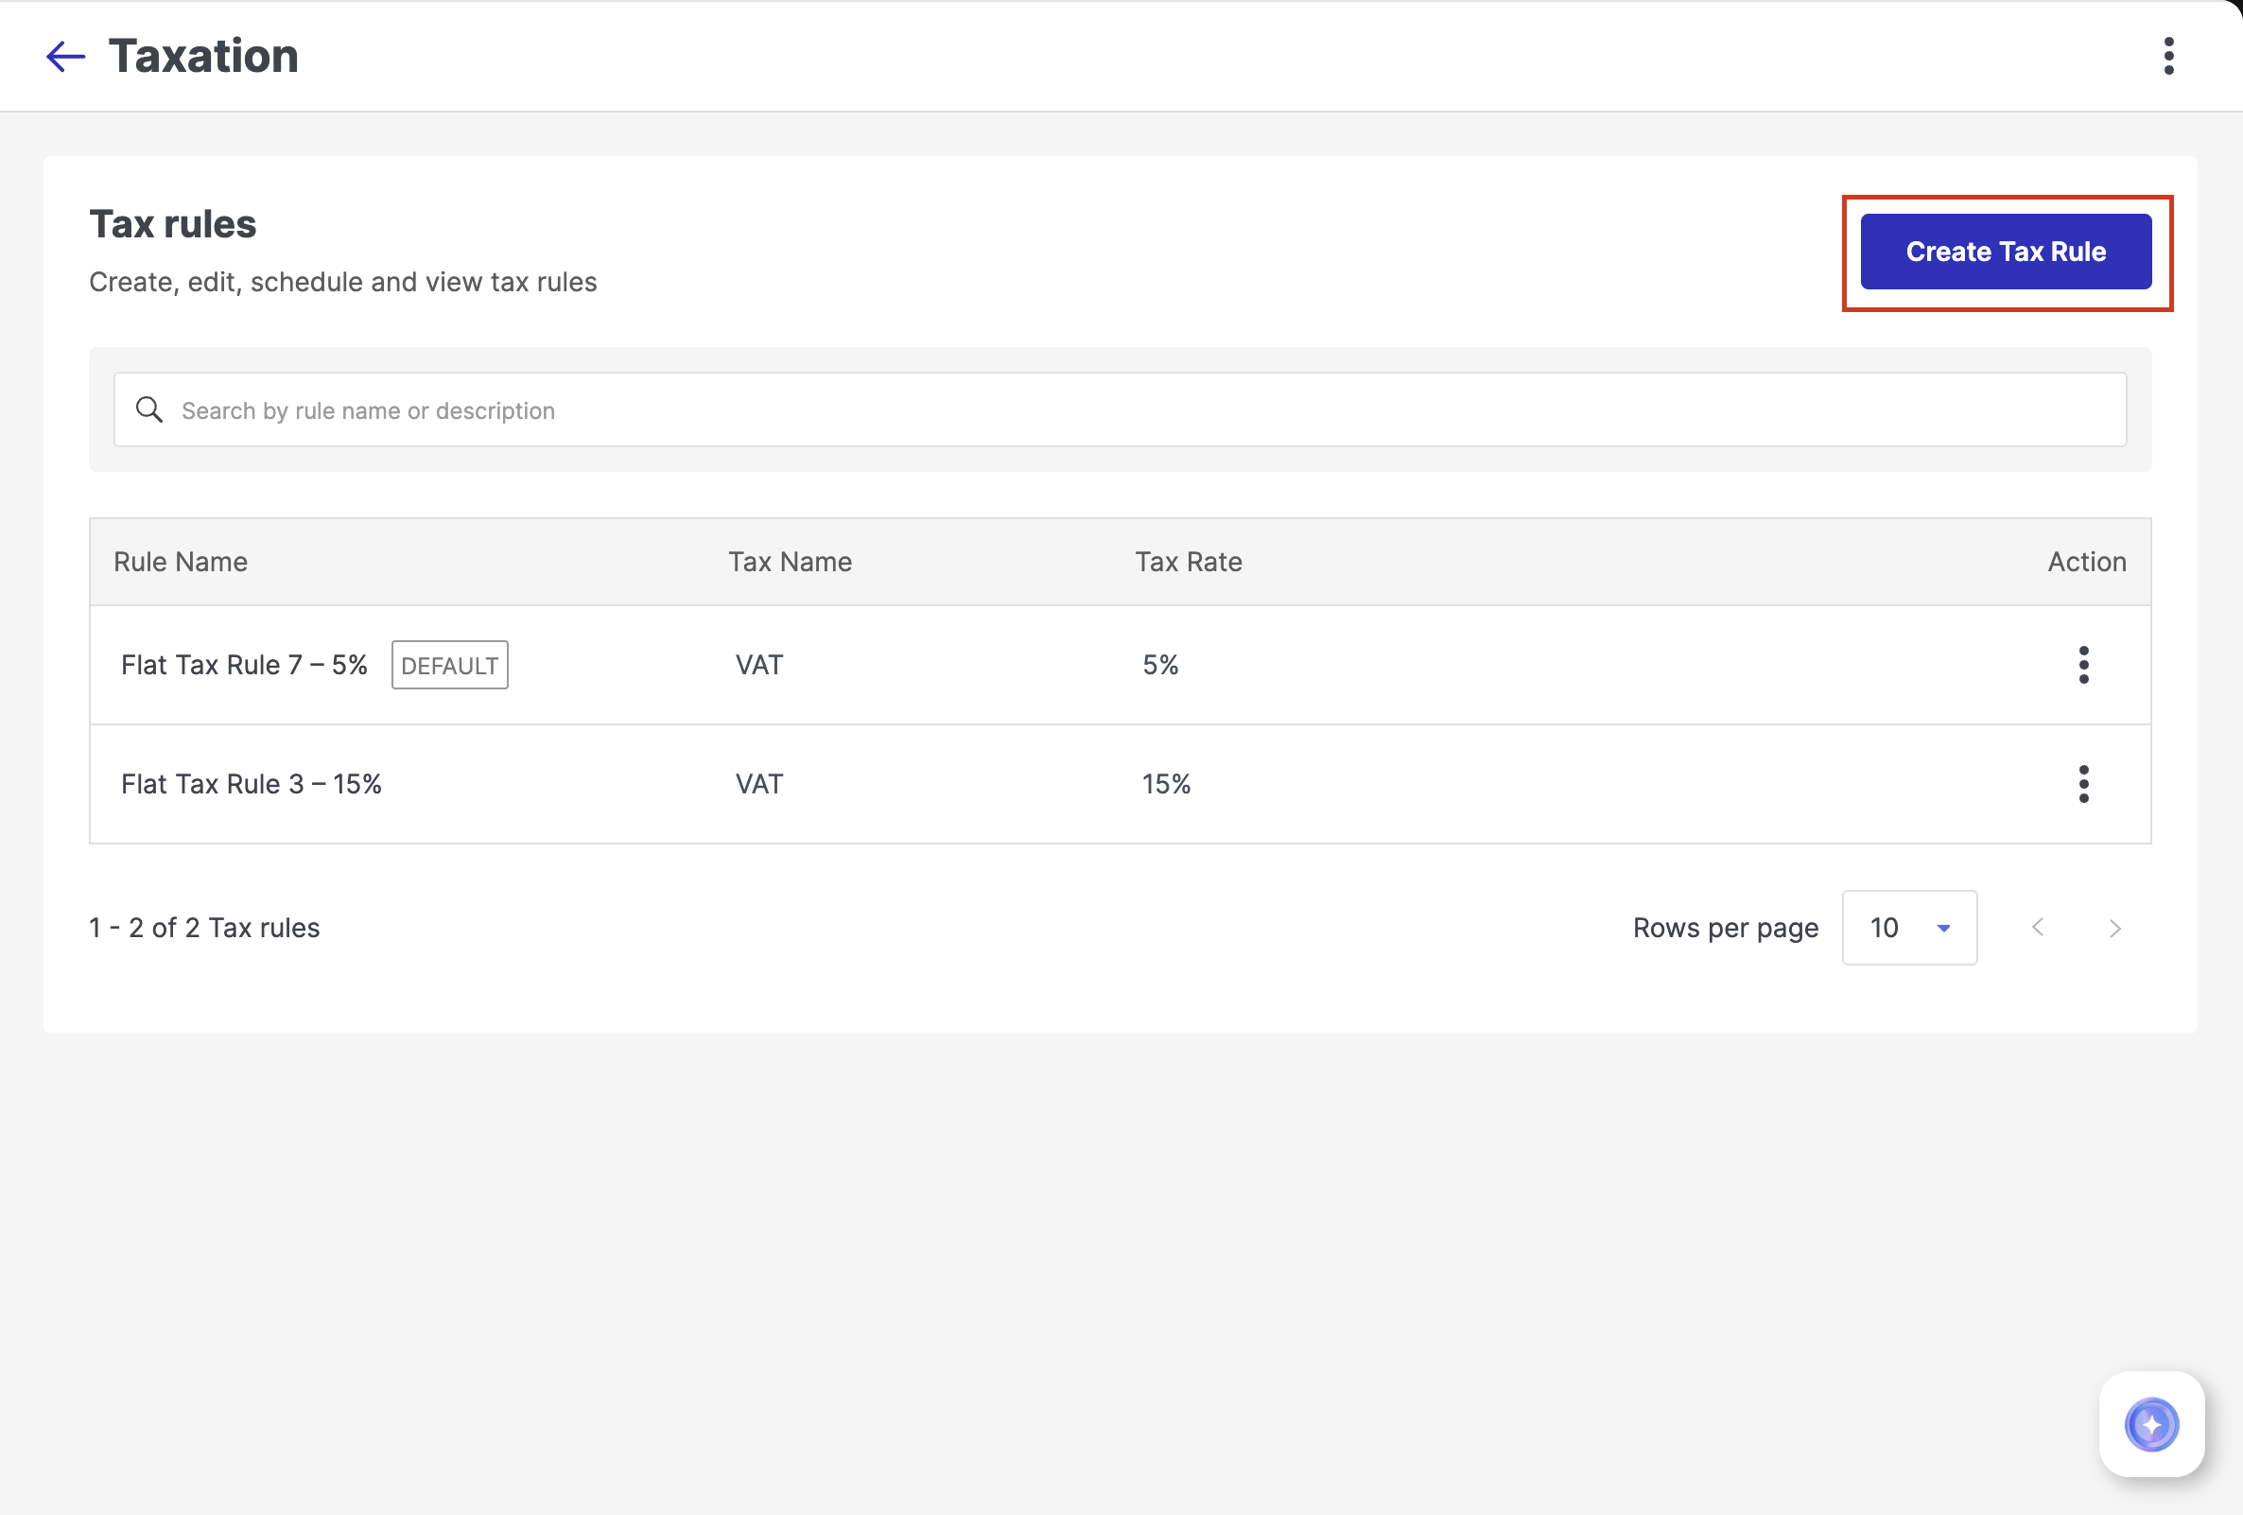The height and width of the screenshot is (1515, 2243).
Task: Click the search magnifier icon
Action: pyautogui.click(x=148, y=410)
